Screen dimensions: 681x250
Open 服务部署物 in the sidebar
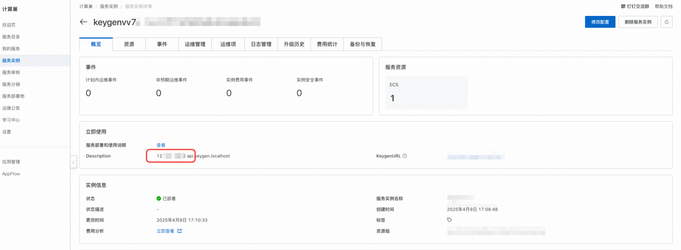click(x=13, y=96)
